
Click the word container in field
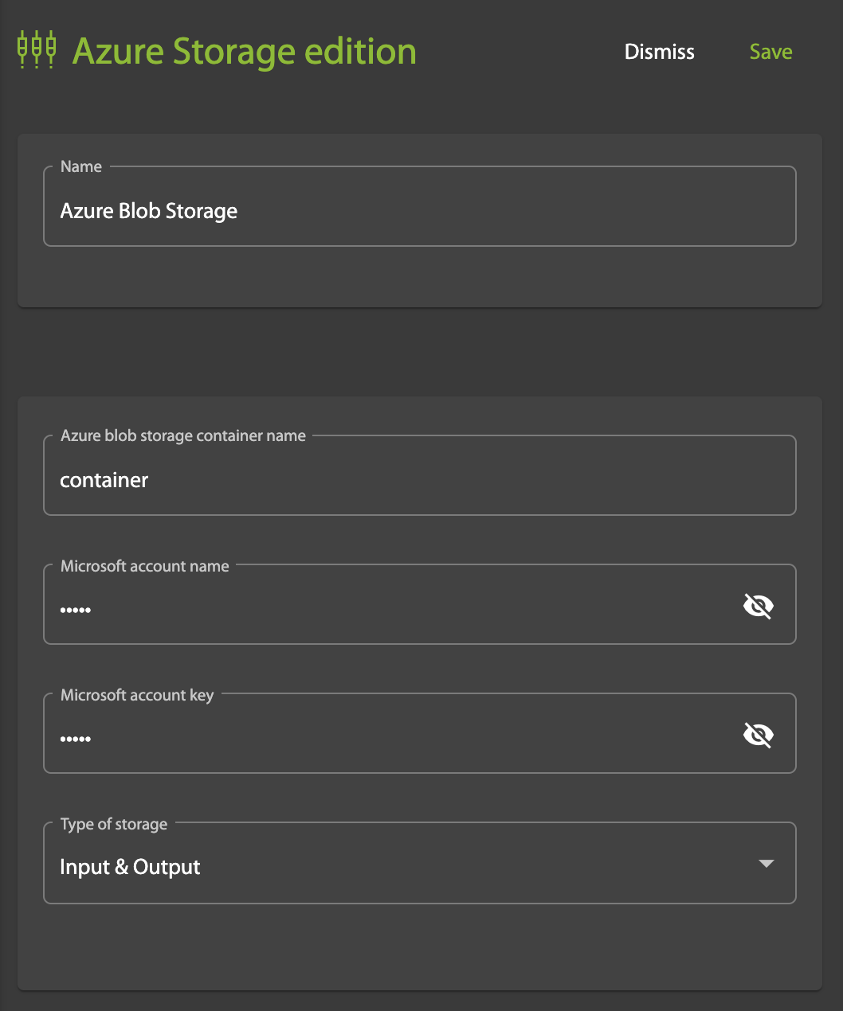click(104, 481)
